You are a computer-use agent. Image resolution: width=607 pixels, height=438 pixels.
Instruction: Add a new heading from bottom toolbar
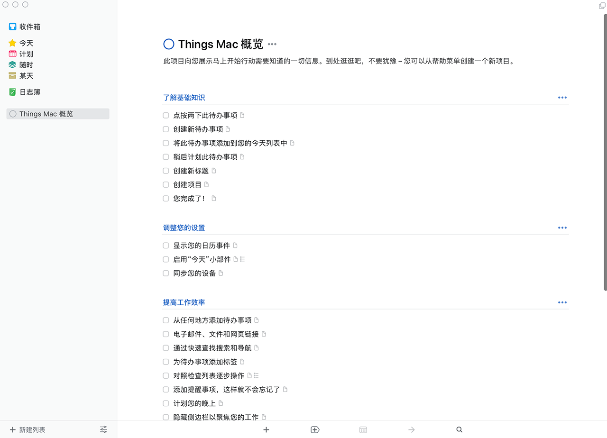coord(315,429)
